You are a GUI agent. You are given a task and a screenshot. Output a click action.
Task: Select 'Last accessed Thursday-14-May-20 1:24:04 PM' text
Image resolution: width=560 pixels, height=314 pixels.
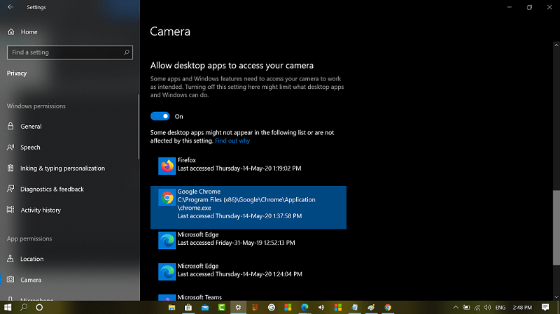pos(239,274)
